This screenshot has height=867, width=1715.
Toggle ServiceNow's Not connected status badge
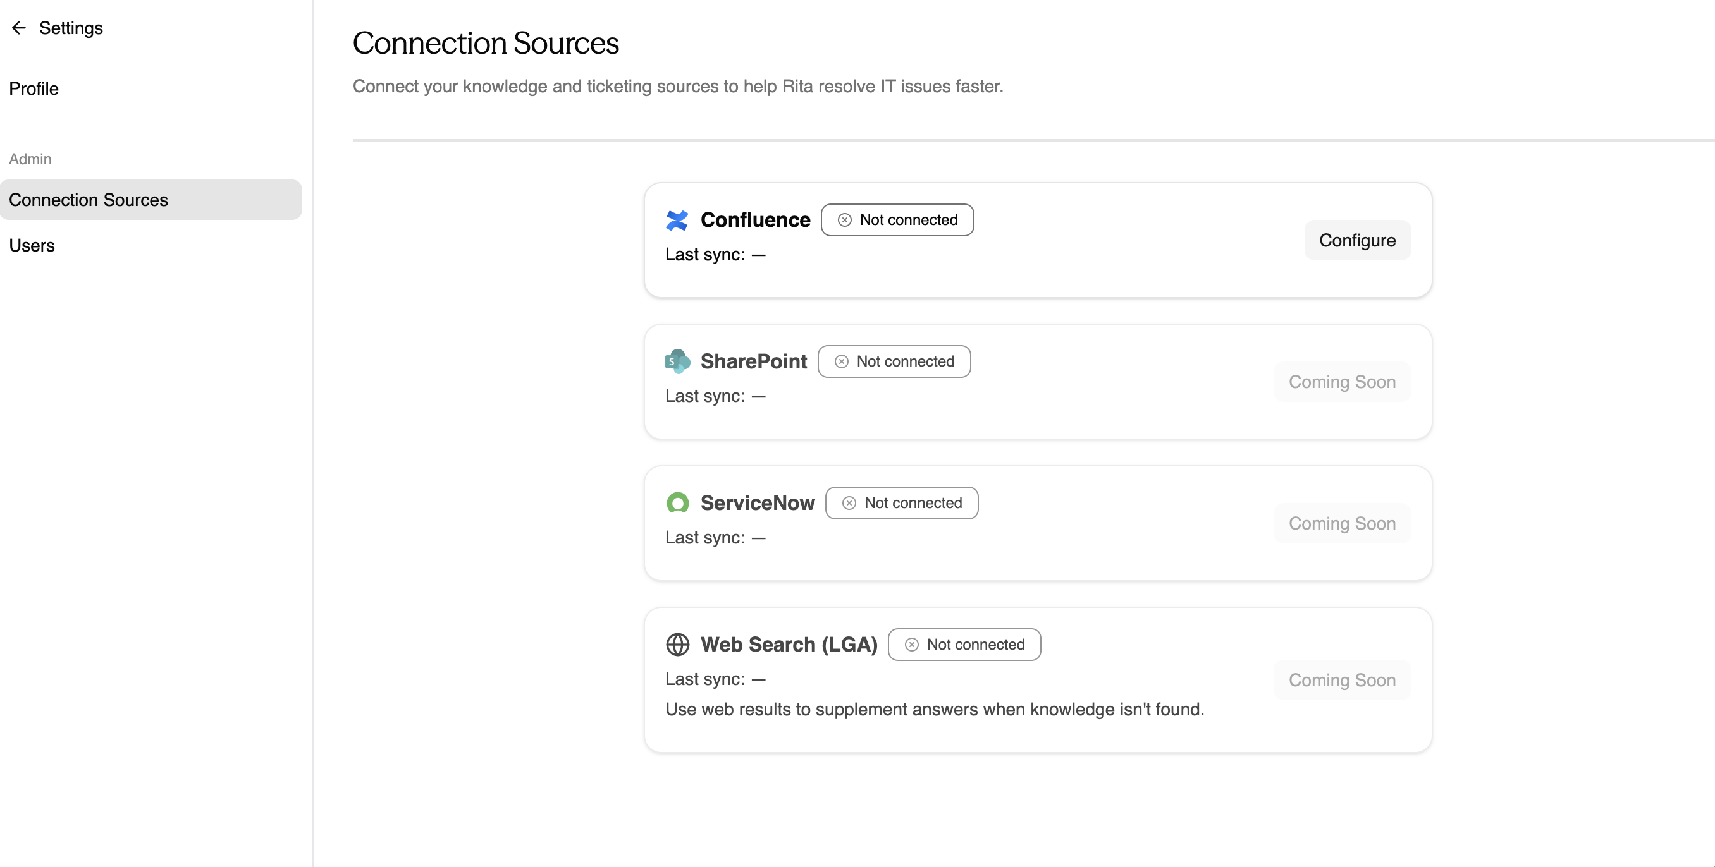click(901, 503)
